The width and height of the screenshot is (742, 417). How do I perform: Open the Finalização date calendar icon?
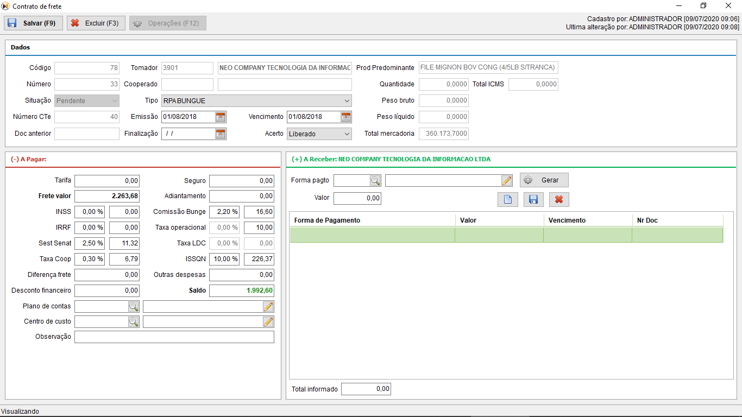coord(220,134)
